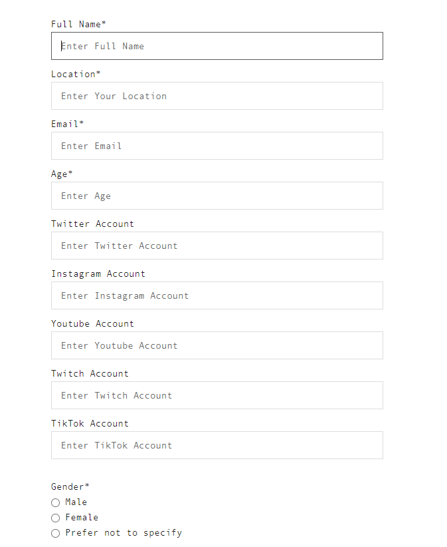Click the Age* label
The height and width of the screenshot is (547, 447).
tap(62, 174)
